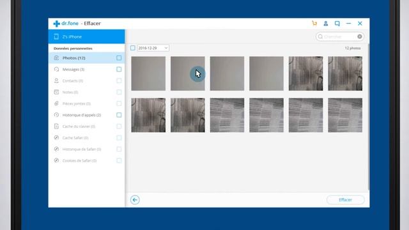Click the Historique de Safari label
Image resolution: width=409 pixels, height=230 pixels.
pyautogui.click(x=82, y=149)
